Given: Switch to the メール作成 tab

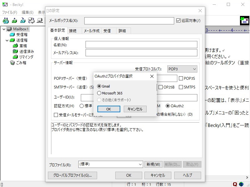Looking at the screenshot, I should pos(92,31).
